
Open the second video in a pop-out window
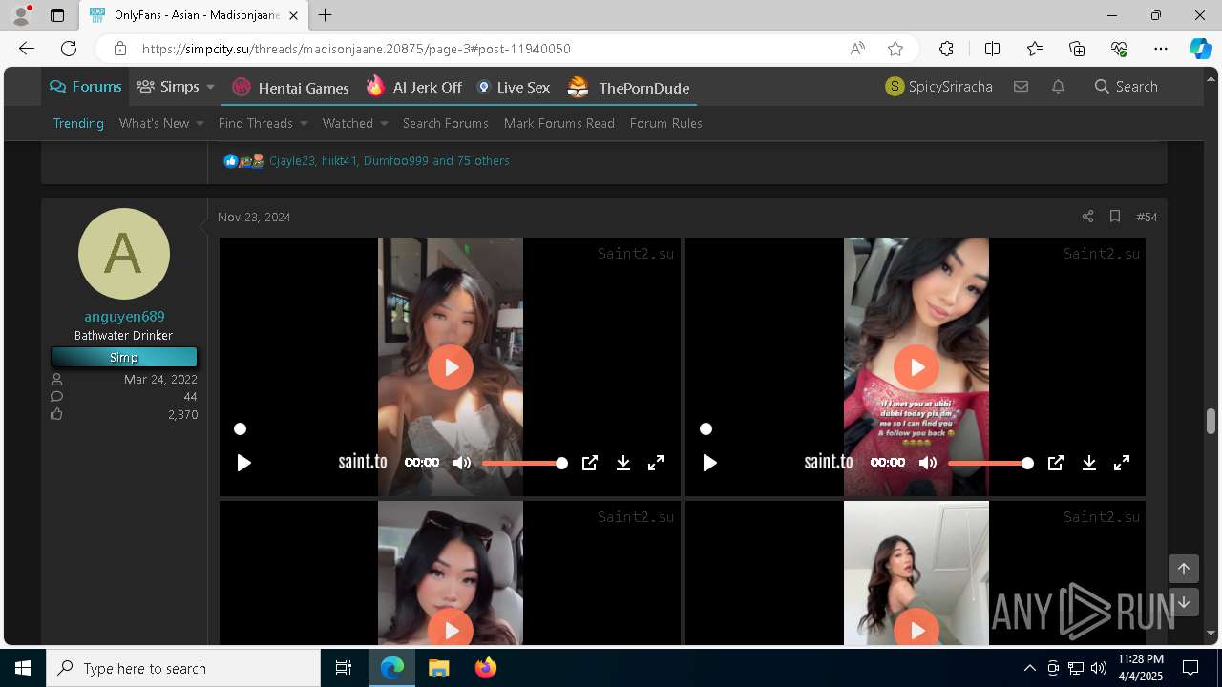pyautogui.click(x=1056, y=463)
